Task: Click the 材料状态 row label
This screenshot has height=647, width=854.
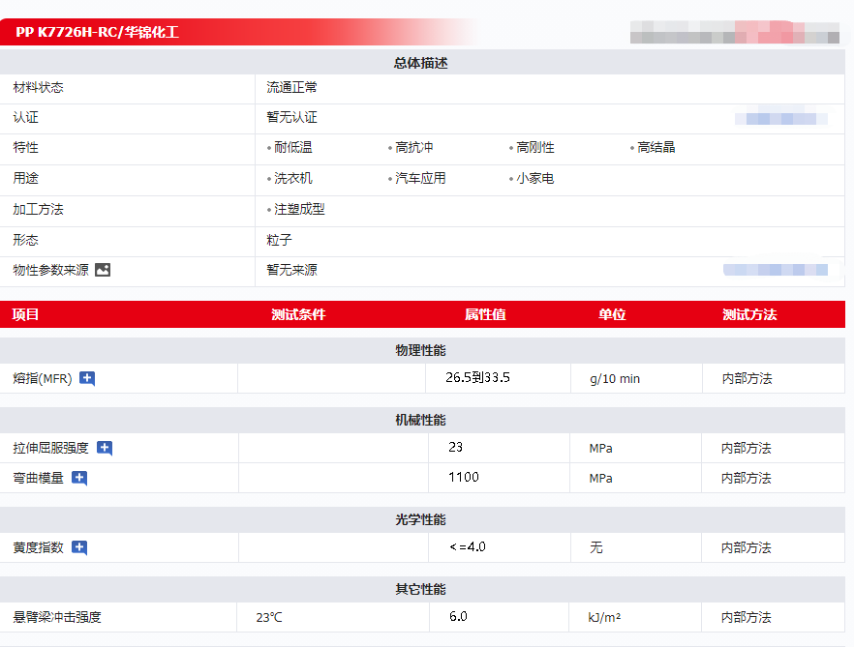Action: pyautogui.click(x=38, y=88)
